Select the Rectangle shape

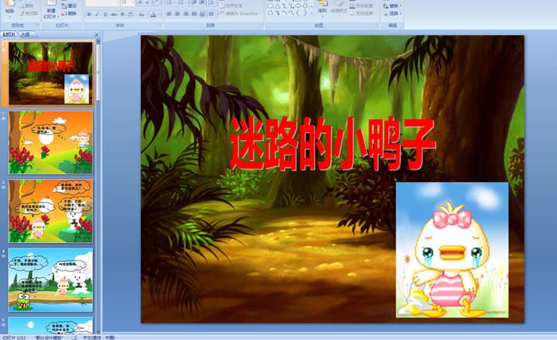(271, 6)
